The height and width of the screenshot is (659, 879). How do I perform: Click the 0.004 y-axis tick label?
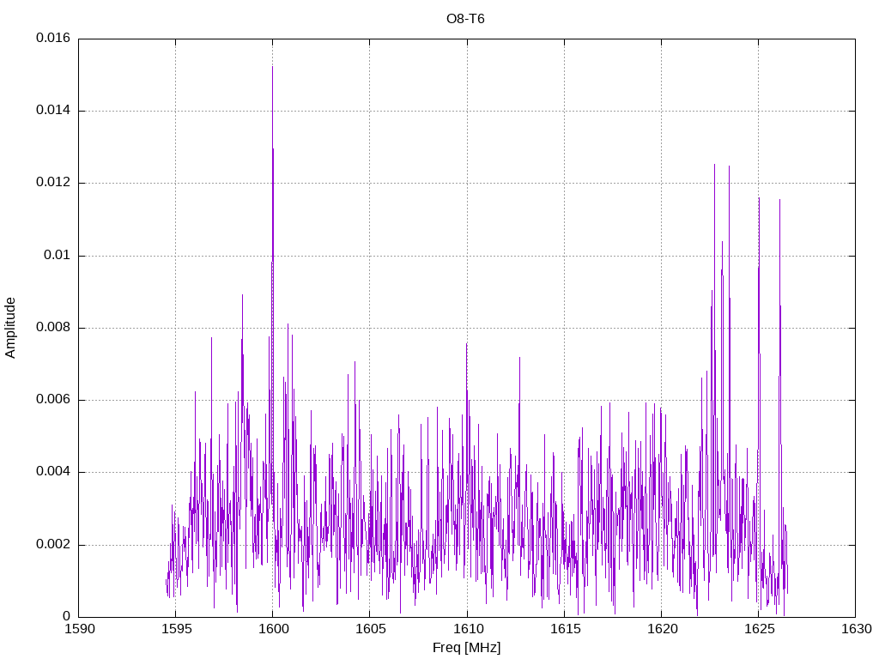pos(53,472)
